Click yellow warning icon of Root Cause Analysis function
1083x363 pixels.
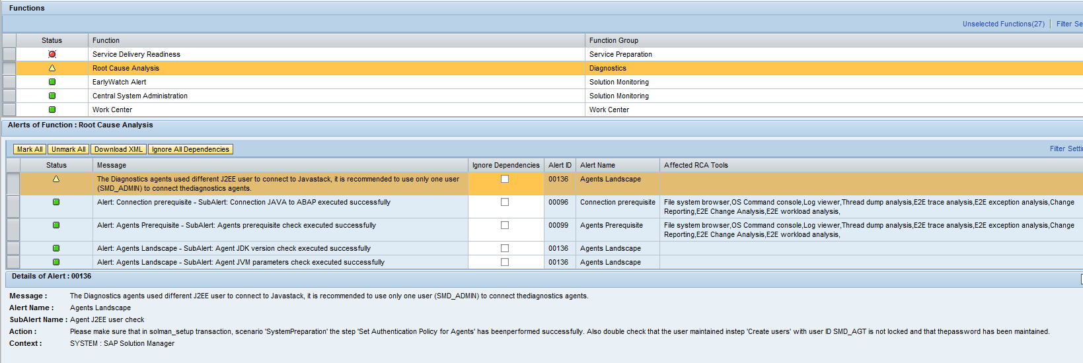pyautogui.click(x=52, y=68)
